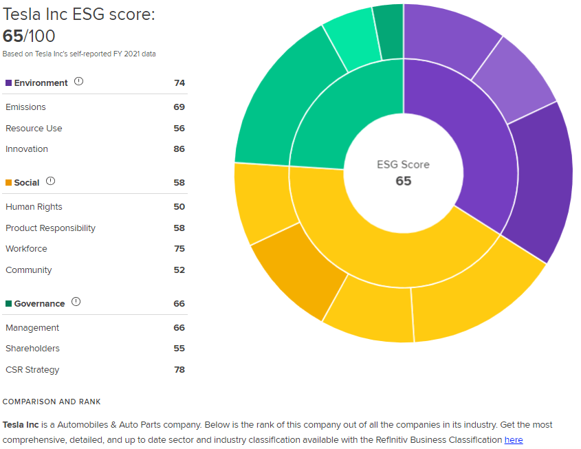Select the Management score row
581x449 pixels.
click(95, 328)
